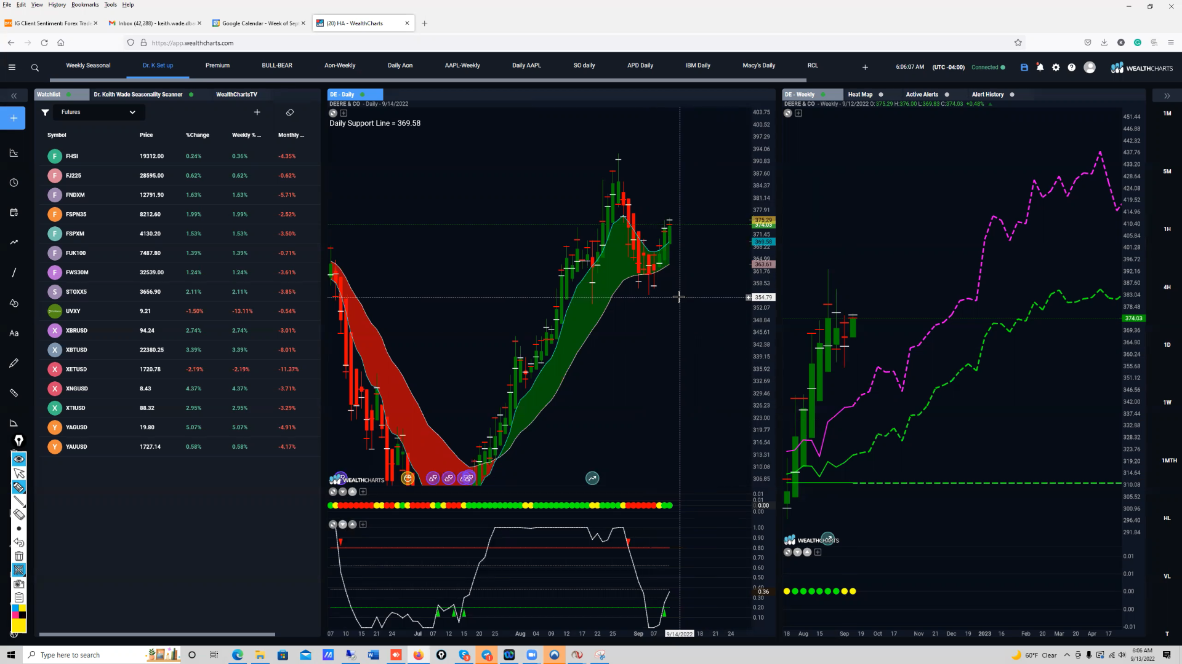
Task: Open the symbol search magnifier
Action: coord(35,68)
